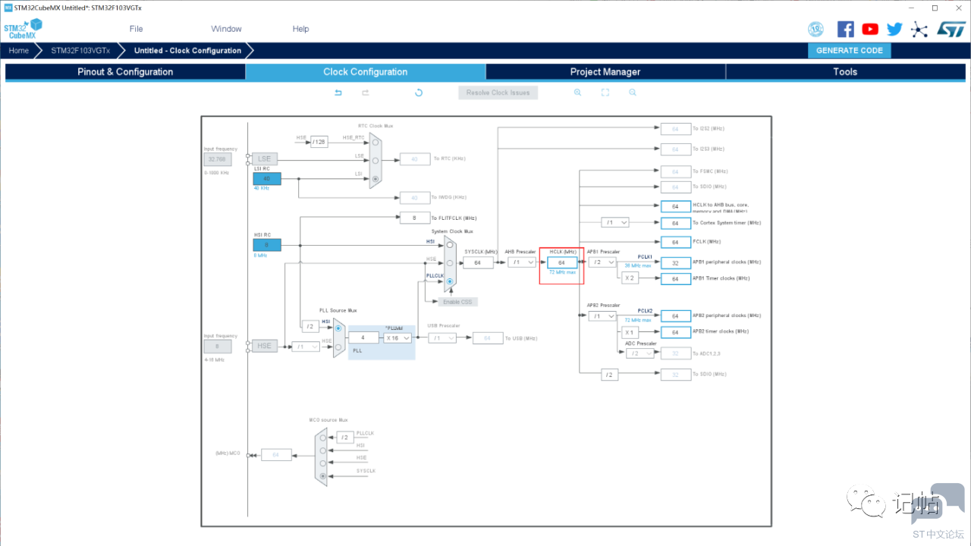Click the HSE input frequency 8 field
This screenshot has width=971, height=546.
[x=217, y=347]
